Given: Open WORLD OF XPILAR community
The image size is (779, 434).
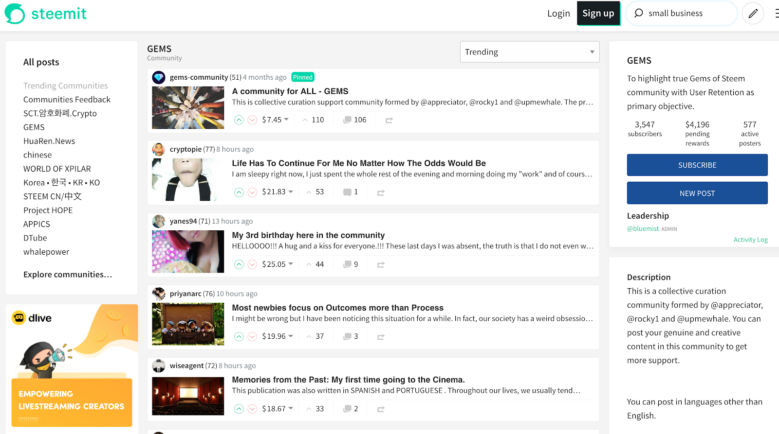Looking at the screenshot, I should [57, 169].
